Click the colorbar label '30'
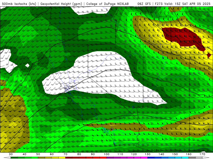 click(x=11, y=154)
